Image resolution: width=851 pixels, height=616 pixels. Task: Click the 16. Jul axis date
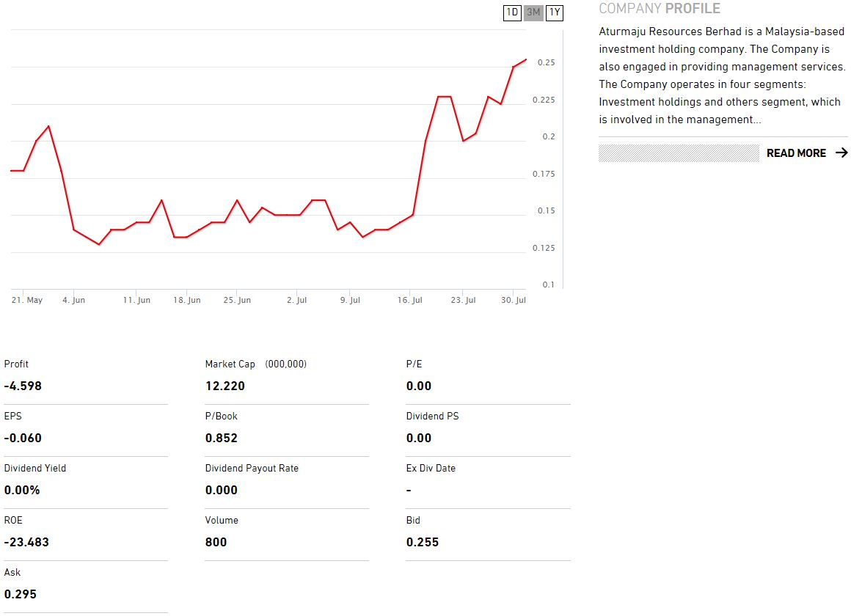tap(410, 301)
